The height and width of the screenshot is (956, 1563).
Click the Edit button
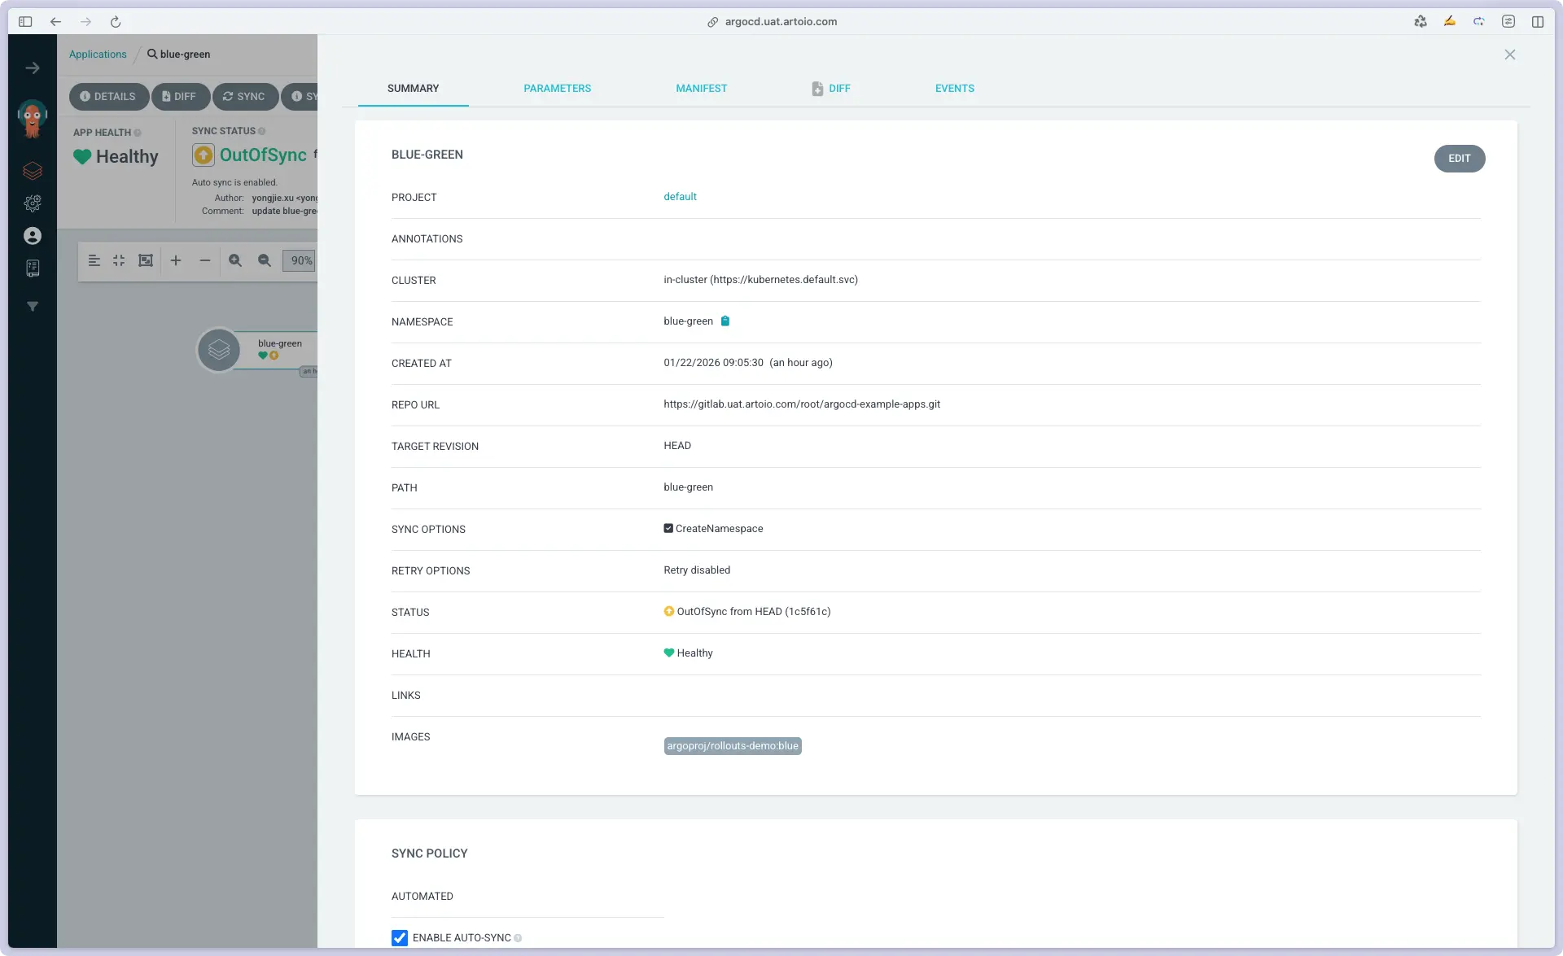pyautogui.click(x=1459, y=159)
